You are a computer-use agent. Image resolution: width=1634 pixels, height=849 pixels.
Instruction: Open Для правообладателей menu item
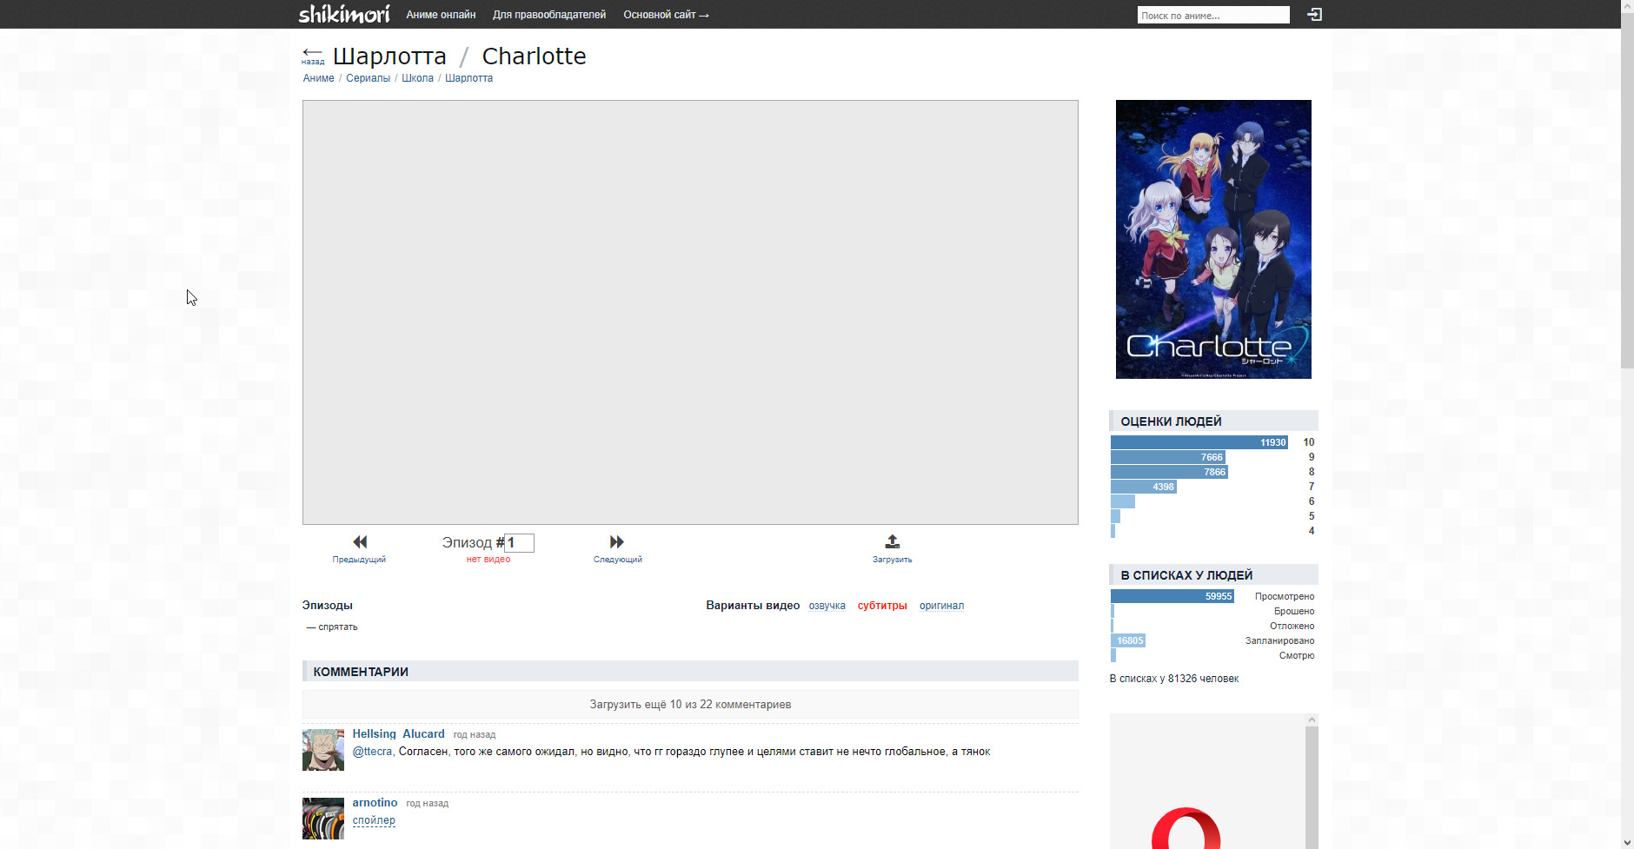549,15
